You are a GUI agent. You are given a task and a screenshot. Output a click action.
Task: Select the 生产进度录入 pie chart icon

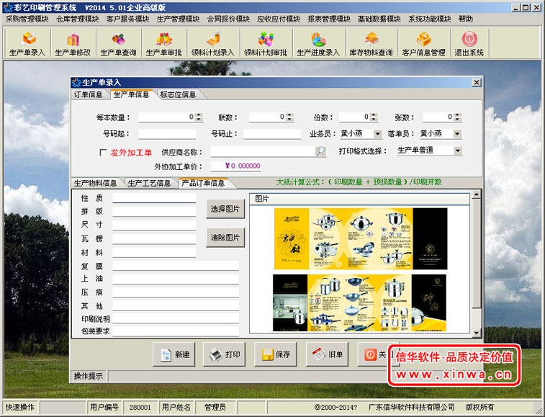318,43
